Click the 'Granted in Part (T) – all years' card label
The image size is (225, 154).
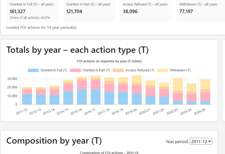[x=88, y=4]
